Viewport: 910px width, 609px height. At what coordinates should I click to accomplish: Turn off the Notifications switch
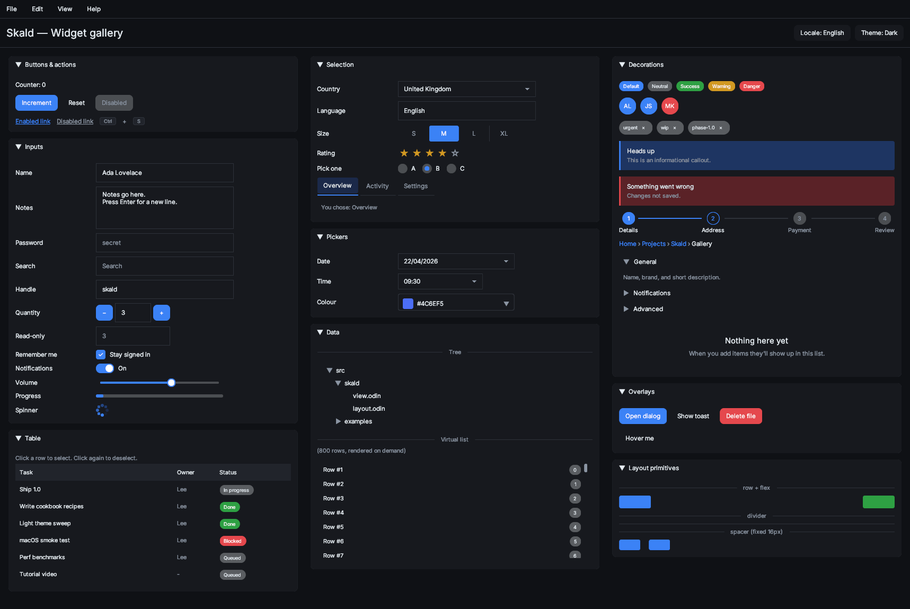[x=105, y=368]
